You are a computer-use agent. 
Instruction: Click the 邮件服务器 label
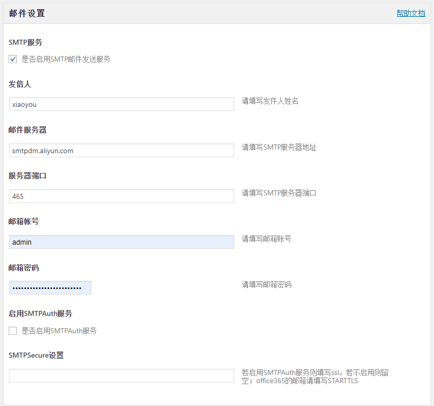pyautogui.click(x=27, y=130)
